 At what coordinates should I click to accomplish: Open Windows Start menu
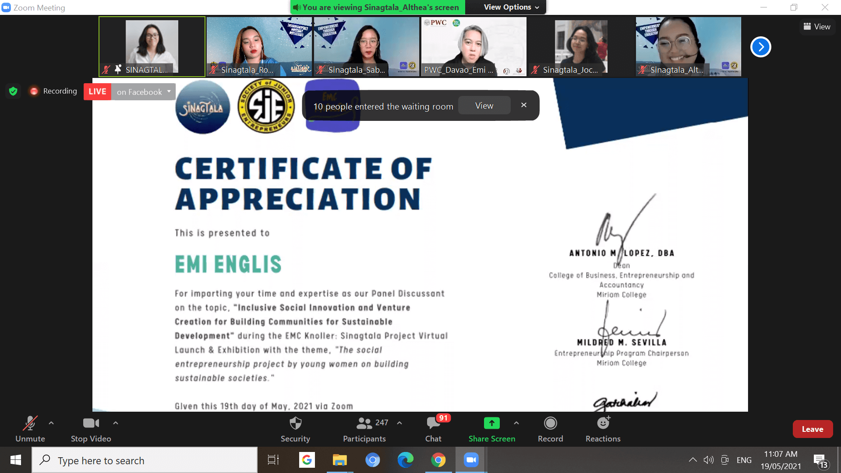pyautogui.click(x=16, y=460)
